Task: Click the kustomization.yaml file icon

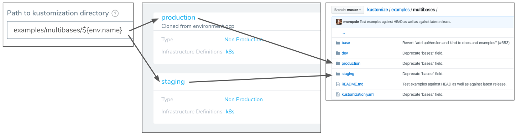Action: click(x=338, y=94)
